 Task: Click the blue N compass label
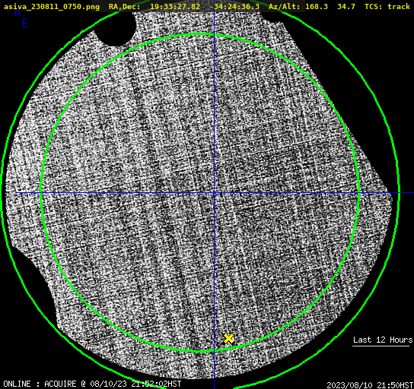18,12
